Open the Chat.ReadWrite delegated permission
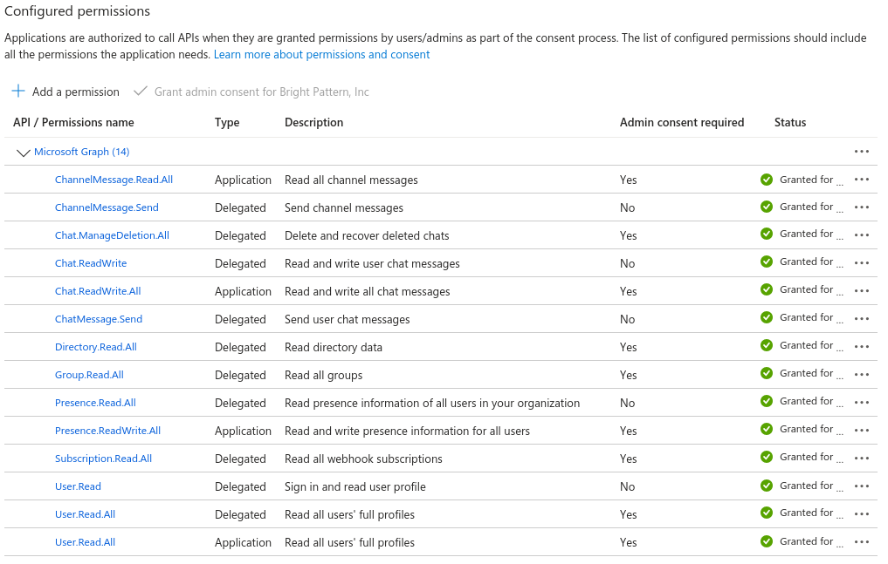This screenshot has width=888, height=564. pyautogui.click(x=91, y=262)
